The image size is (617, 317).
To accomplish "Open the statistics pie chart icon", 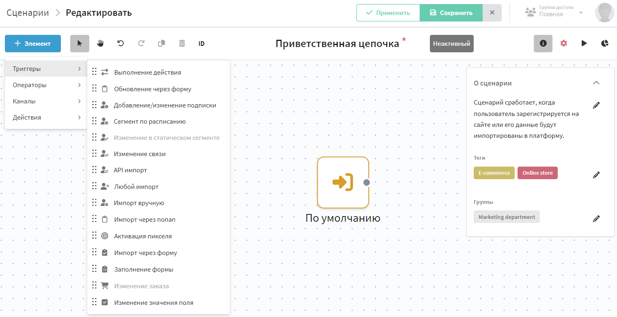I will pyautogui.click(x=605, y=43).
